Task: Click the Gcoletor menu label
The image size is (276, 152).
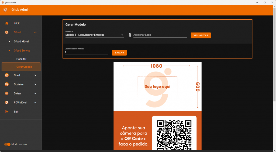Action: [x=19, y=84]
